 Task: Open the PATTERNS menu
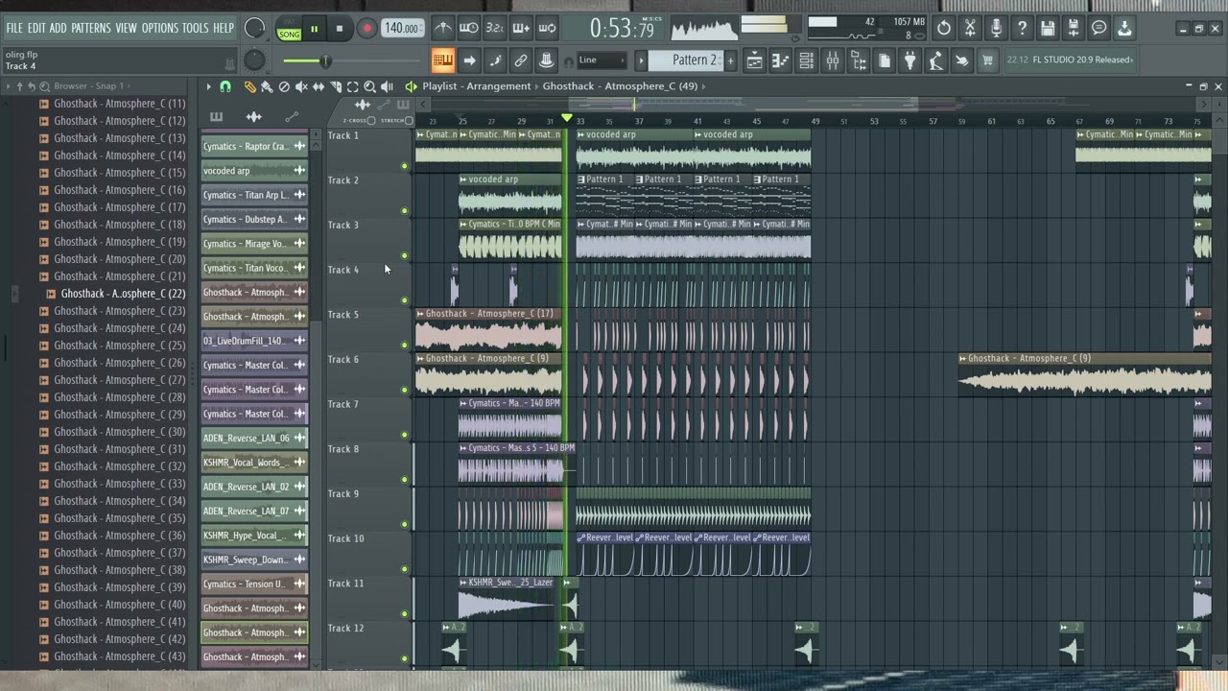90,28
